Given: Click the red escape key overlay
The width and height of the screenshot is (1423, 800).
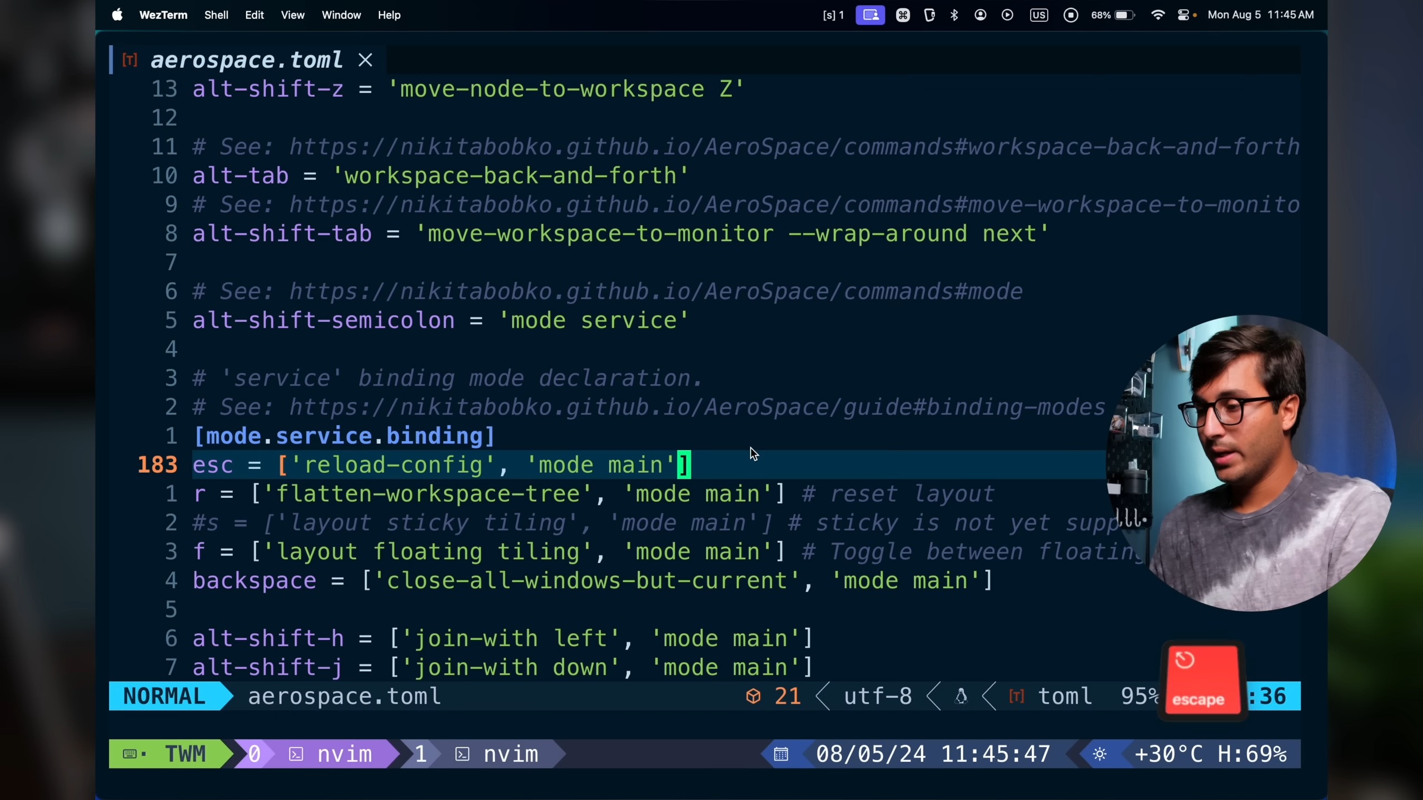Looking at the screenshot, I should pyautogui.click(x=1203, y=681).
